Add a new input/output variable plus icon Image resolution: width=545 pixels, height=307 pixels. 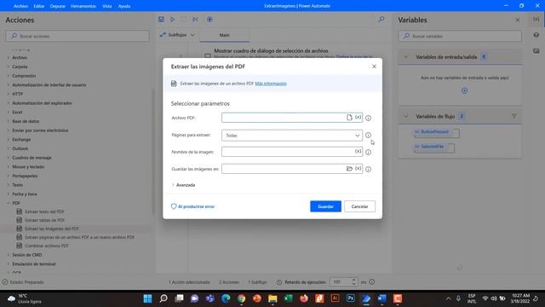click(464, 91)
